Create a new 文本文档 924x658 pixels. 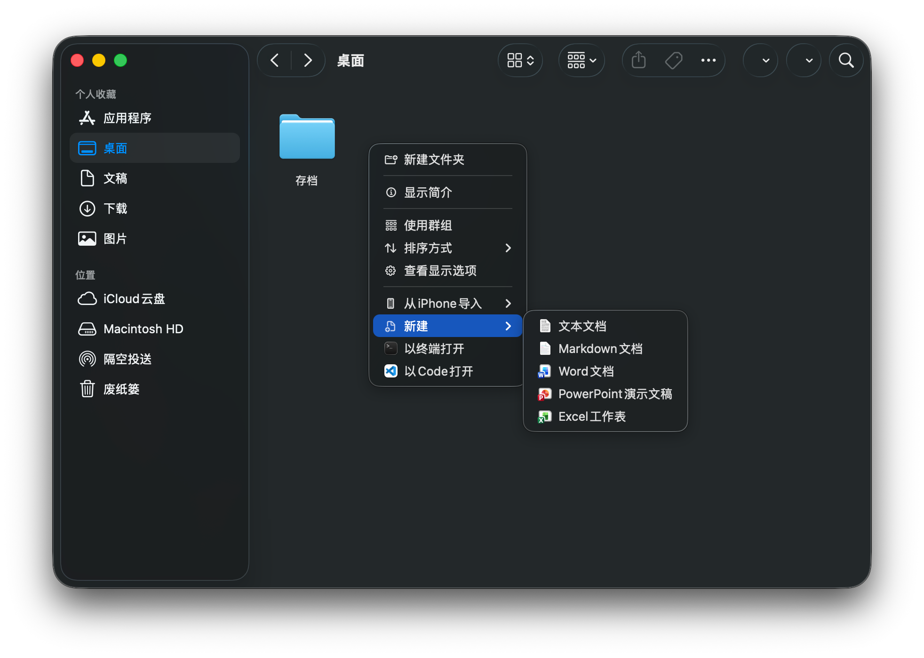(x=605, y=326)
